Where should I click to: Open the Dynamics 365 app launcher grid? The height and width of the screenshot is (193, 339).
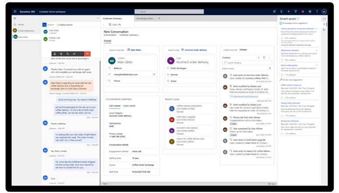[15, 11]
